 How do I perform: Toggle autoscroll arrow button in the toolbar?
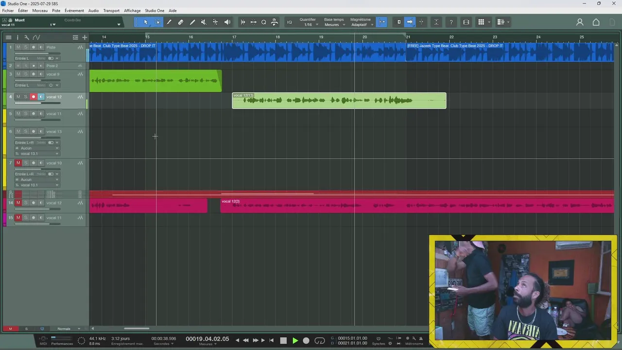(410, 22)
